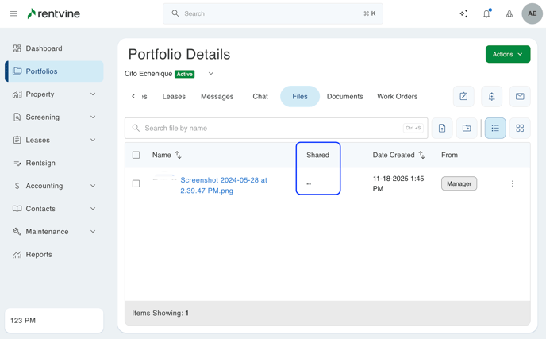
Task: Open the three-dot row menu
Action: [512, 183]
